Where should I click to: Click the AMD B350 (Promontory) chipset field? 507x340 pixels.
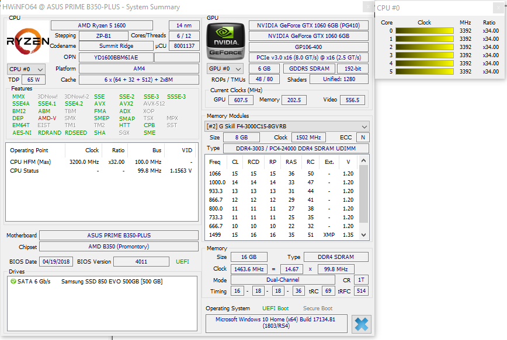click(x=119, y=246)
